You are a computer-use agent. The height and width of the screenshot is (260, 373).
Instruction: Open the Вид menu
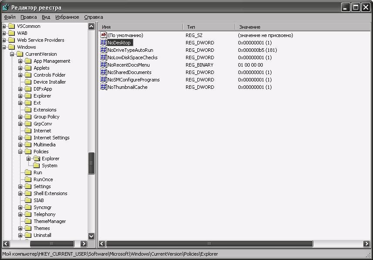tap(46, 17)
